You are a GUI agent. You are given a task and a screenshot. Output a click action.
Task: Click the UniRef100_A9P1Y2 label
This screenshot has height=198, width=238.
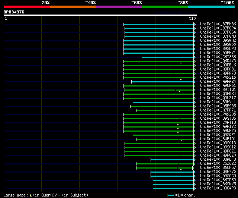pos(218,127)
